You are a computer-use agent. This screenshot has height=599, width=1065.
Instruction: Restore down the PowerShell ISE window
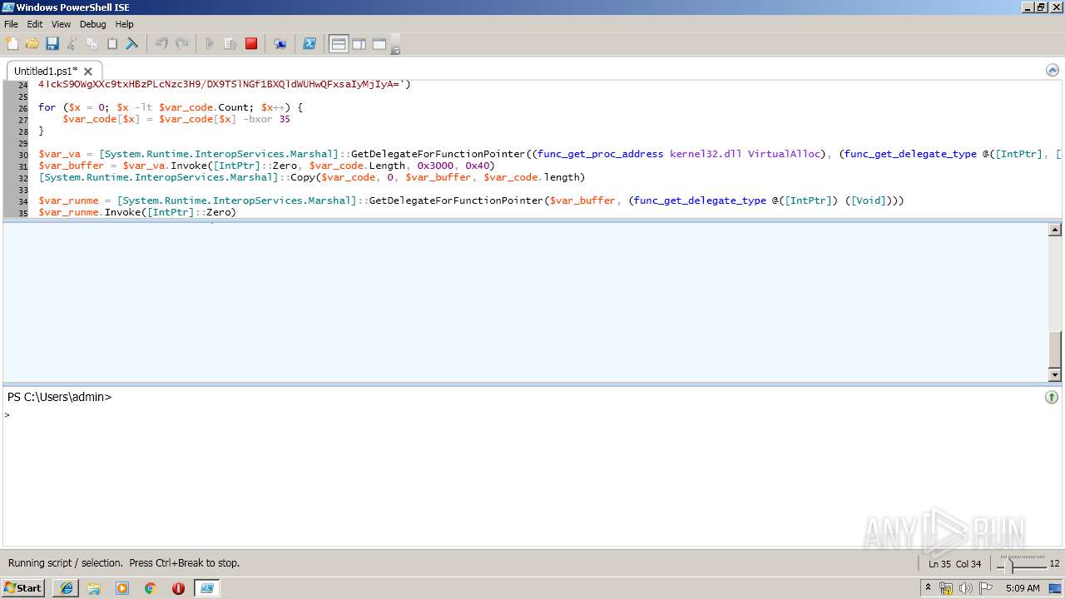tap(1041, 7)
